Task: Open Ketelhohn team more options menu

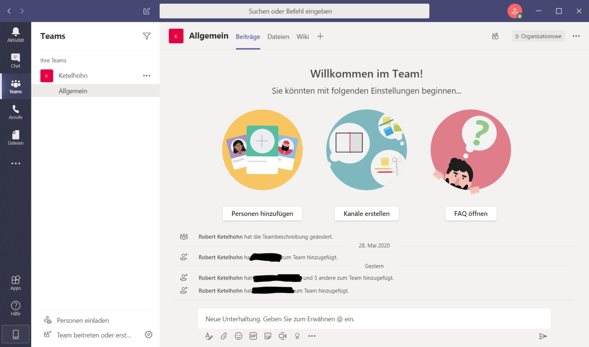Action: click(x=147, y=76)
